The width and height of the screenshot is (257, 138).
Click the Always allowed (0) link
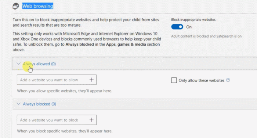point(39,64)
